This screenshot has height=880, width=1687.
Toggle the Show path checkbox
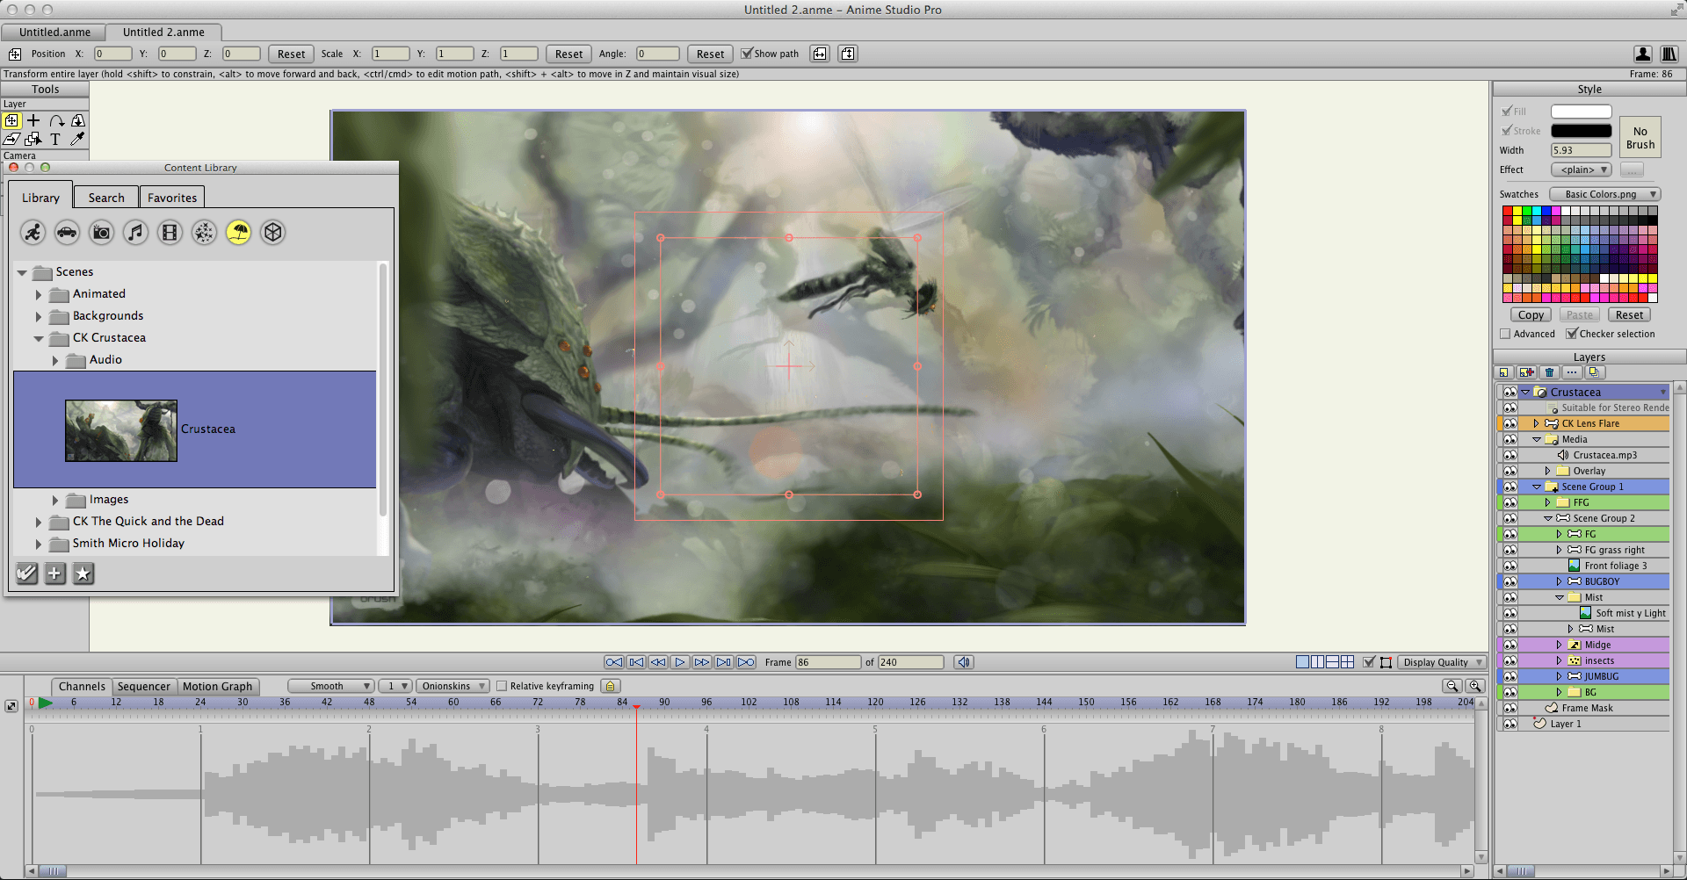pos(747,54)
